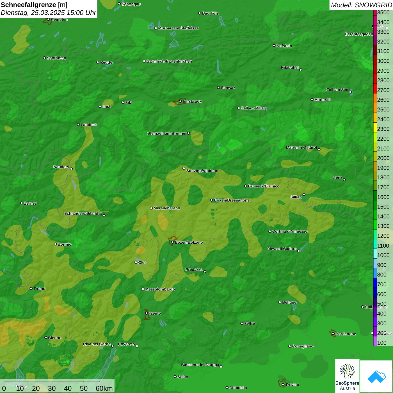Click the Zell am See location dot

350,92
